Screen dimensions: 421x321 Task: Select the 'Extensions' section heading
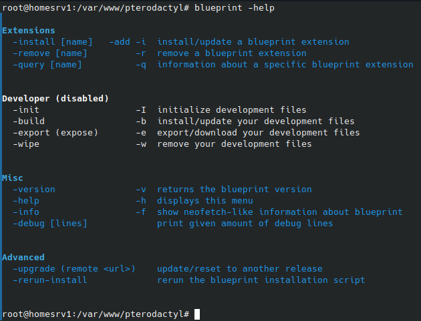[x=29, y=31]
